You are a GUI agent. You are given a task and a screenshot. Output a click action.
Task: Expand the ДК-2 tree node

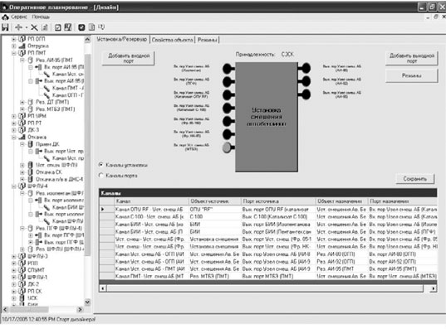point(13,284)
